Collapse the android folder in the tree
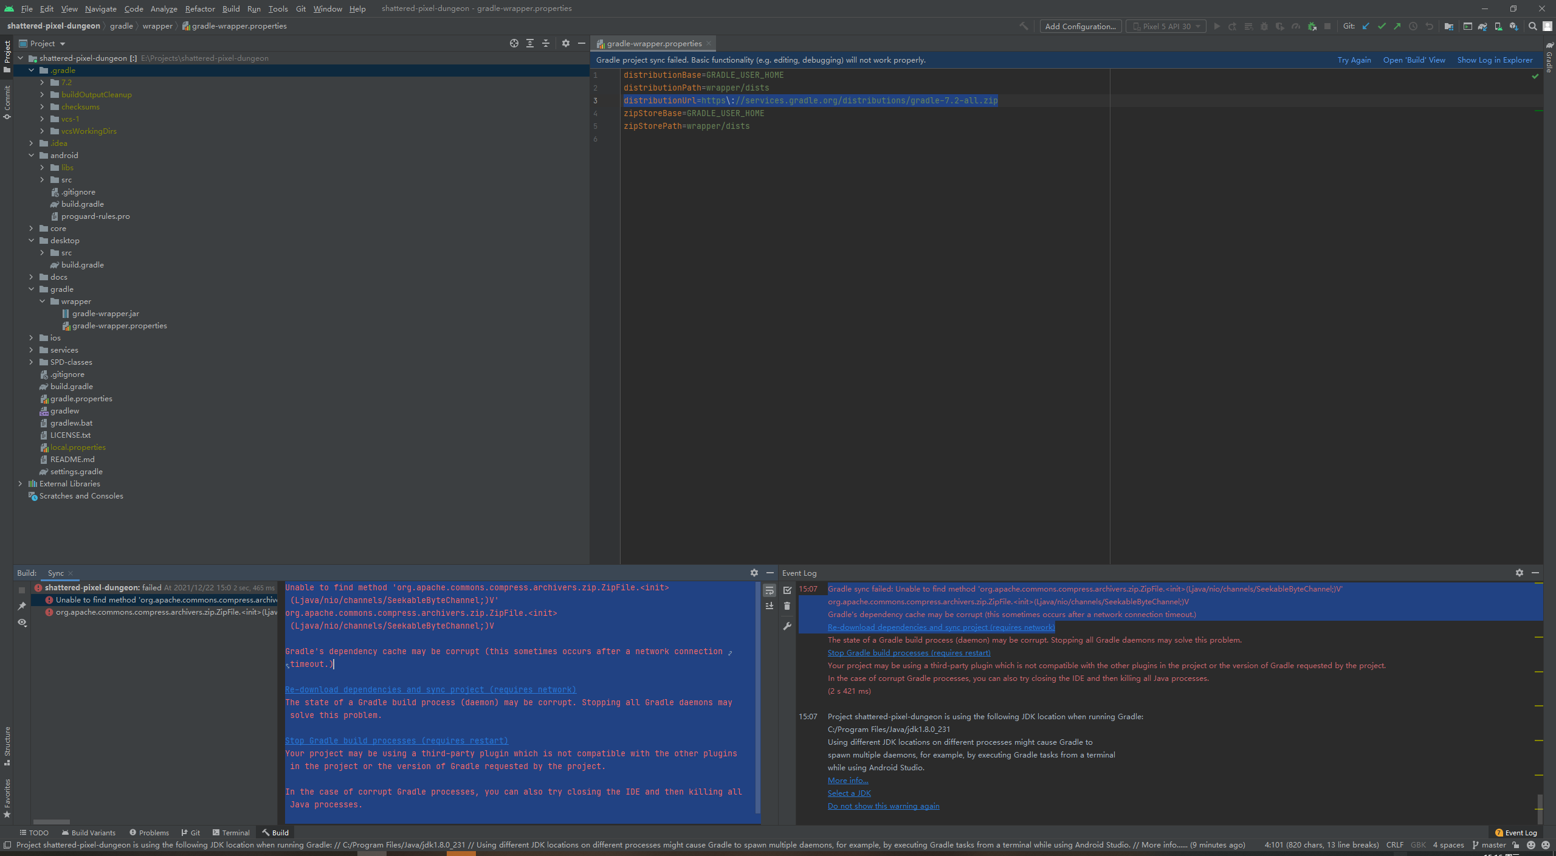The height and width of the screenshot is (856, 1556). tap(32, 155)
